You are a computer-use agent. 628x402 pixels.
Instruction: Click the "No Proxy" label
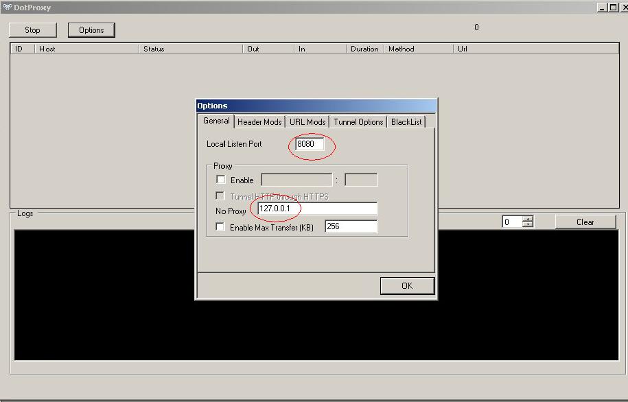pyautogui.click(x=231, y=211)
